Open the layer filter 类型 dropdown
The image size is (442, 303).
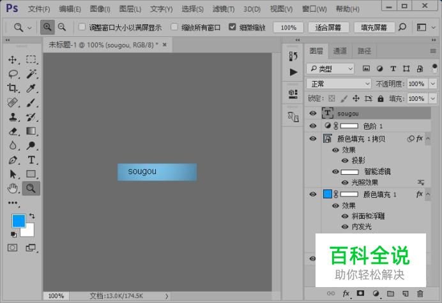pos(330,68)
